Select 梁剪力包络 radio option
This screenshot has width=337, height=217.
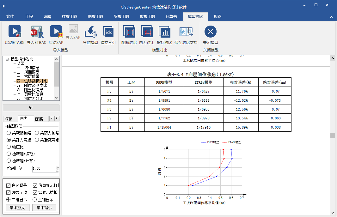pyautogui.click(x=47, y=133)
